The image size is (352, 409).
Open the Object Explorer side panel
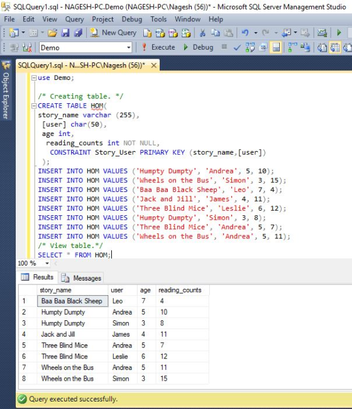click(x=6, y=90)
